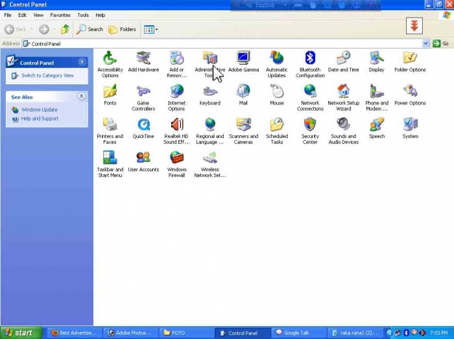454x339 pixels.
Task: Click the Help and Support link
Action: [x=40, y=119]
